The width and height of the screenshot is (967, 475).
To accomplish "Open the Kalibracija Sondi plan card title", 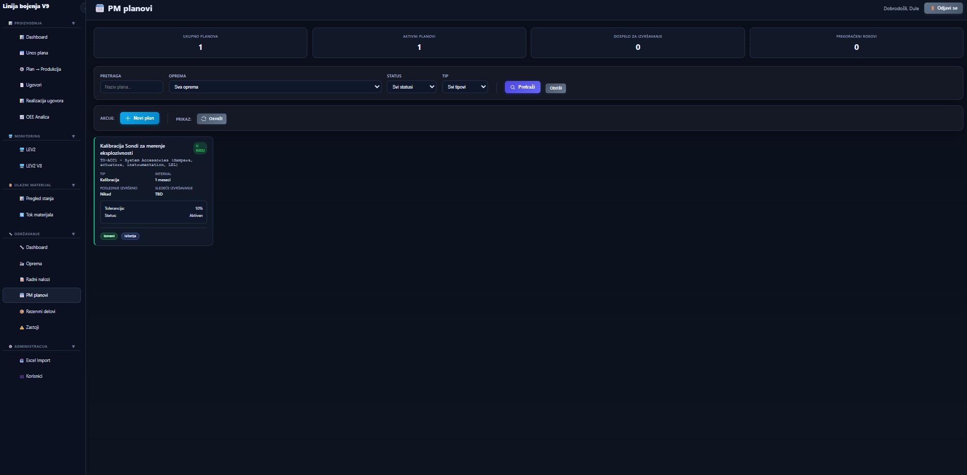I will (x=132, y=149).
